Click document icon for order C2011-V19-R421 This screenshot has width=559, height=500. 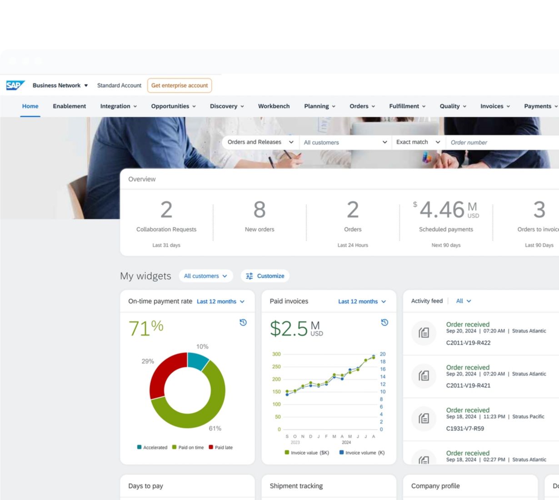tap(424, 375)
